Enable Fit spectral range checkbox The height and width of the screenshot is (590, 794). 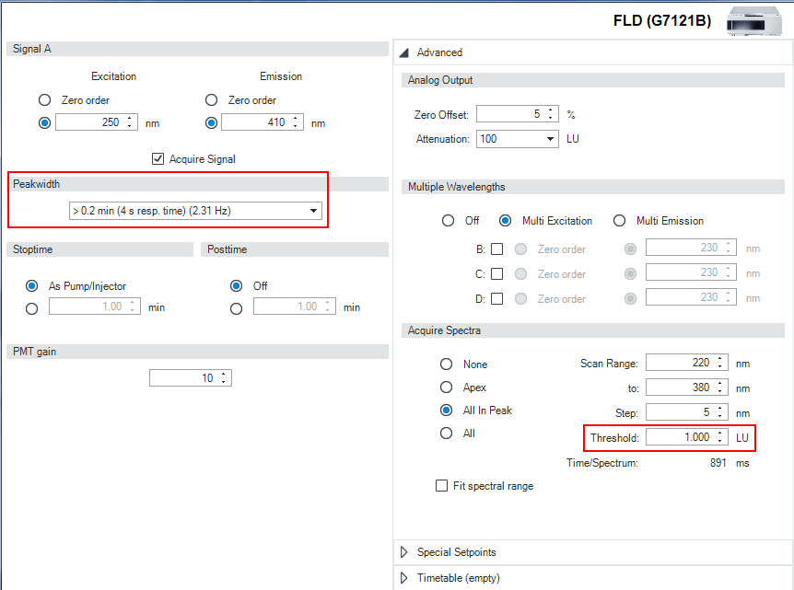(x=442, y=486)
